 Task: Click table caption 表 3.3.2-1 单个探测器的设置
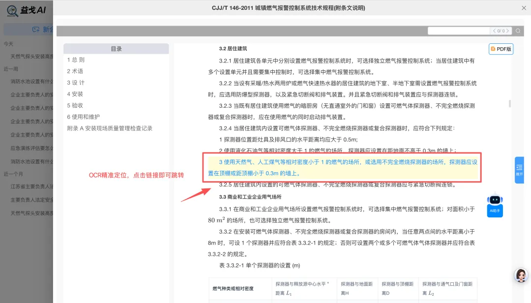260,266
